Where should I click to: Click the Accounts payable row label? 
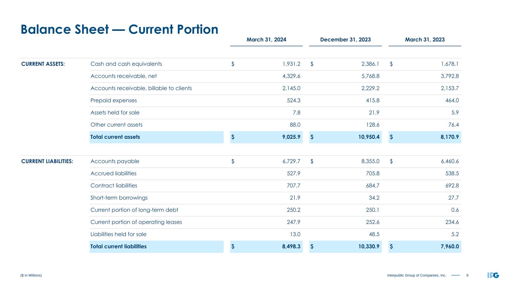click(x=115, y=161)
